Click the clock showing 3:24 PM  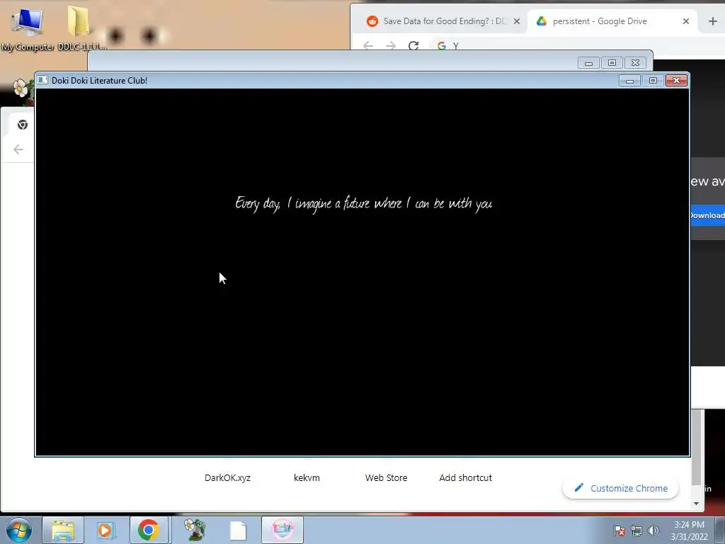click(689, 531)
